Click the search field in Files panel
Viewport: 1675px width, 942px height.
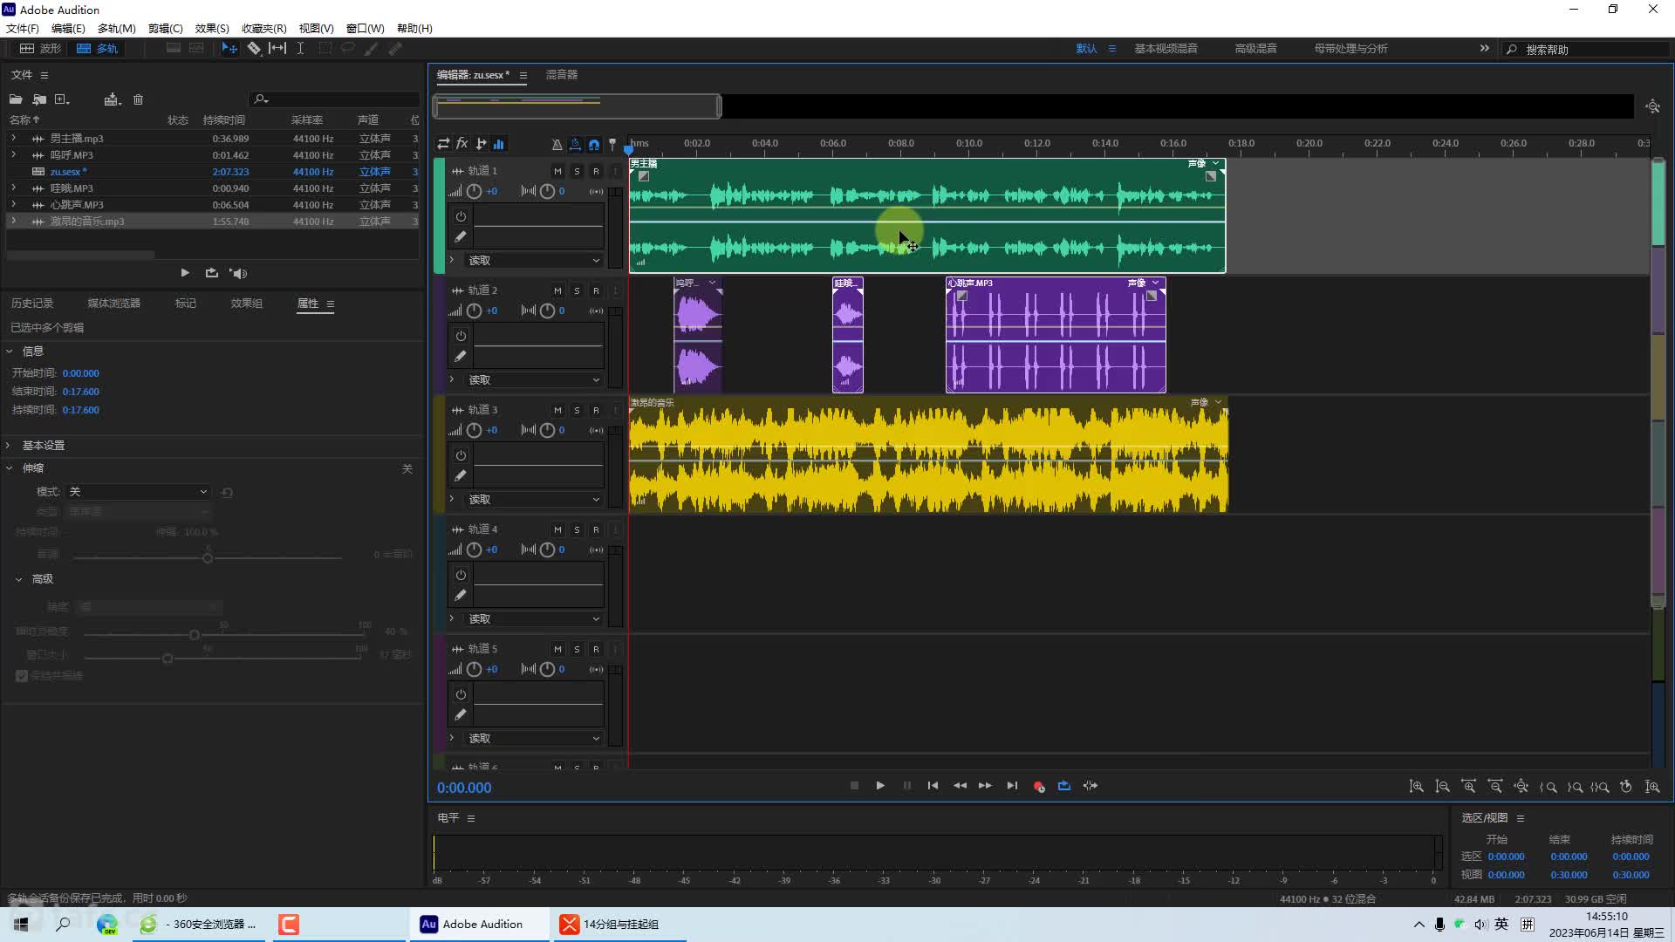pyautogui.click(x=336, y=99)
